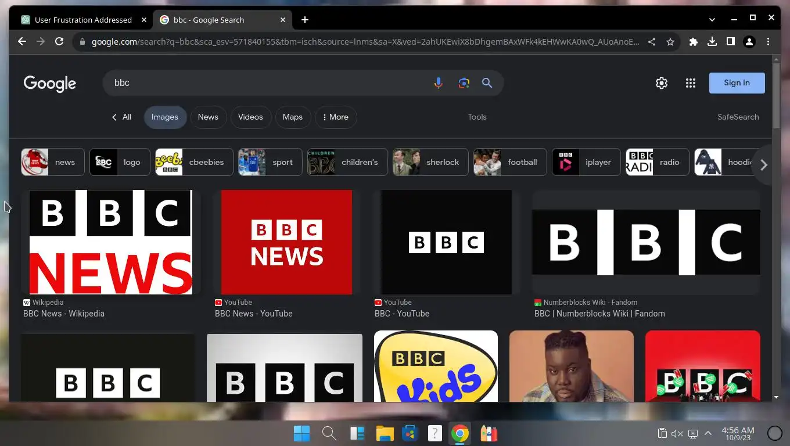Open the BBC YouTube logo thumbnail
Screen dimensions: 790x446
tap(446, 242)
